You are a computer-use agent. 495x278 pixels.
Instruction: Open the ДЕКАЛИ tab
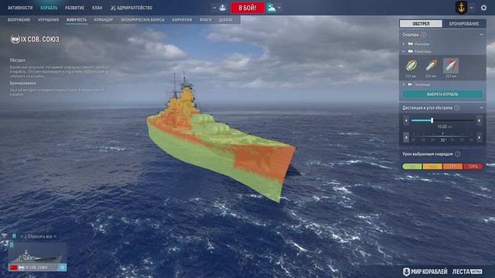[226, 20]
